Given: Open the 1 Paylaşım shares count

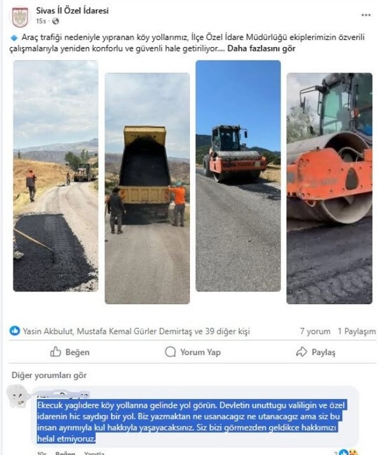Looking at the screenshot, I should coord(356,331).
